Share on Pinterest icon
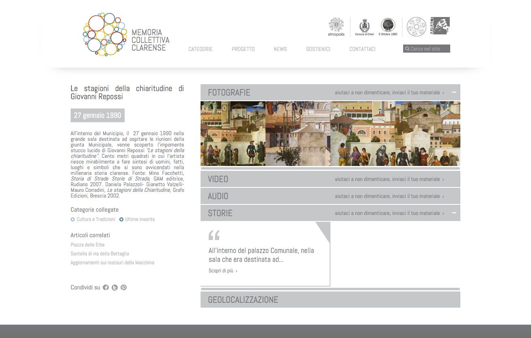 pos(123,287)
